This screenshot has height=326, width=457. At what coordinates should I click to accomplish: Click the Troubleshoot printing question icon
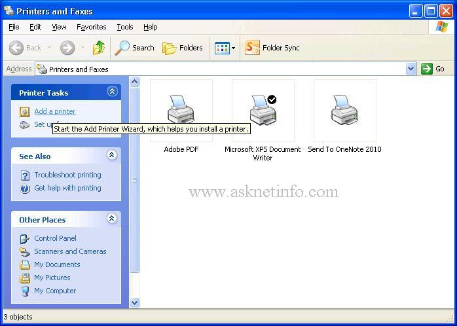coord(25,175)
